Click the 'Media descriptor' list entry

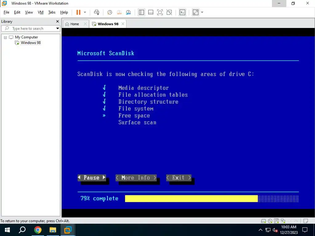click(x=143, y=88)
